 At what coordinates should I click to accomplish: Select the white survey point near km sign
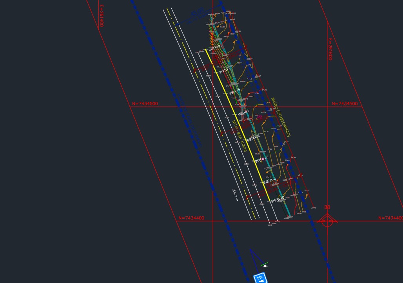265,266
